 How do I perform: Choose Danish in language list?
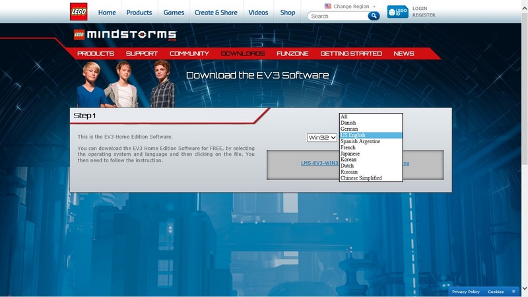[x=371, y=123]
